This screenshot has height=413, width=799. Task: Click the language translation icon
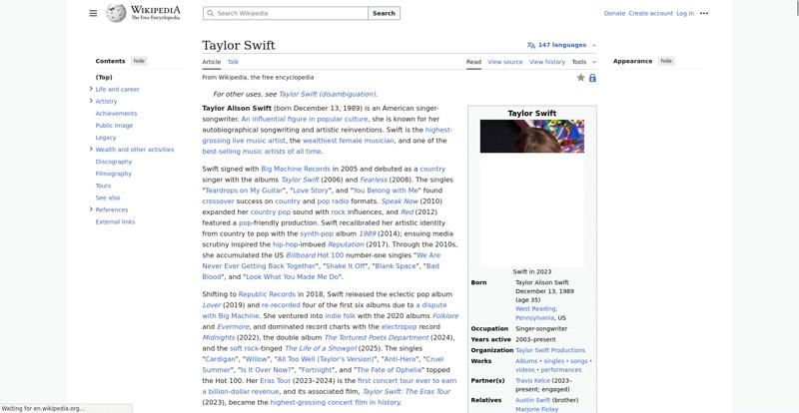point(531,45)
